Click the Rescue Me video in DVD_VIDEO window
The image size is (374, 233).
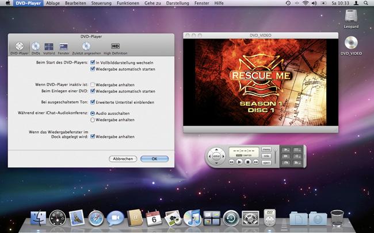click(x=261, y=82)
